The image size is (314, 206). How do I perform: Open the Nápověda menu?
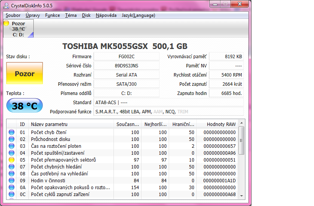[x=106, y=15]
